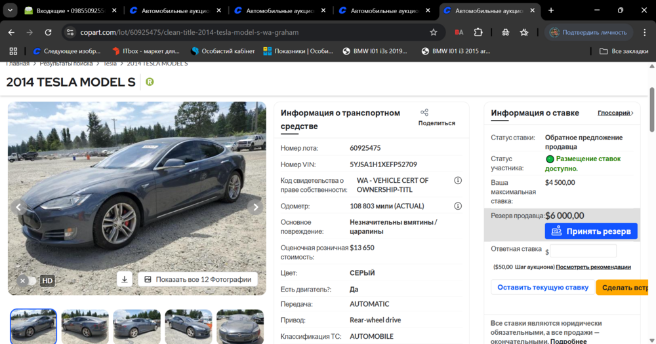Viewport: 656px width, 344px height.
Task: Click the Share icon in vehicle info
Action: click(424, 113)
